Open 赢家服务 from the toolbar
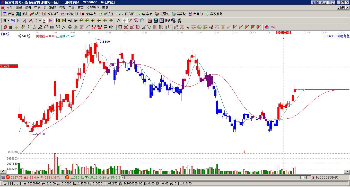 tap(214, 14)
